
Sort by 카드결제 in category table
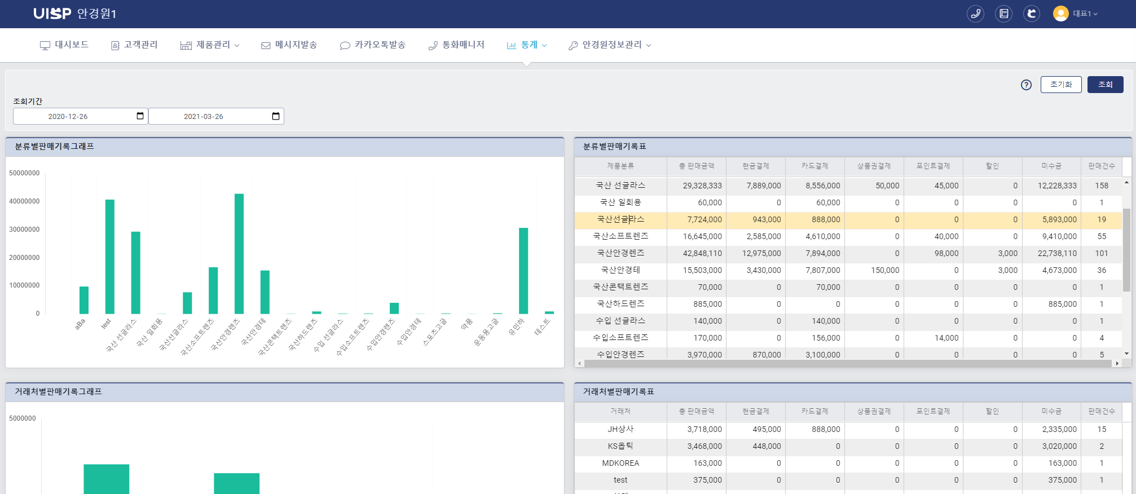[x=815, y=166]
